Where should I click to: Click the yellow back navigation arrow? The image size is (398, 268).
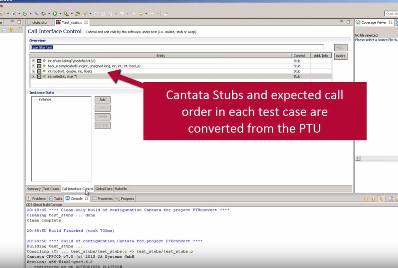coord(140,14)
